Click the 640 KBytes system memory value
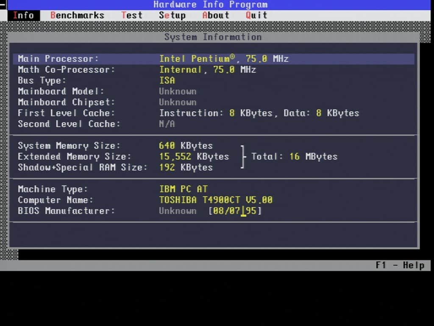 point(186,146)
